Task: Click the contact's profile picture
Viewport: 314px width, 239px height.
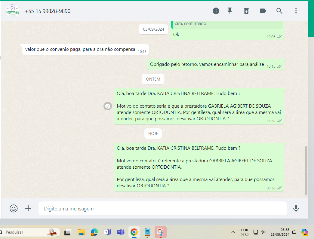Action: coord(13,11)
